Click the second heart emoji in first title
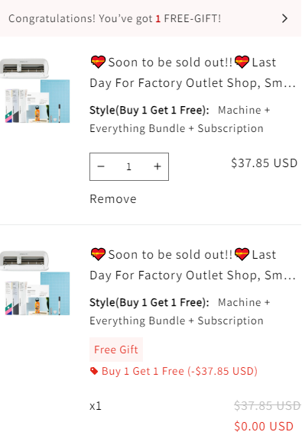The image size is (302, 435). pos(242,62)
